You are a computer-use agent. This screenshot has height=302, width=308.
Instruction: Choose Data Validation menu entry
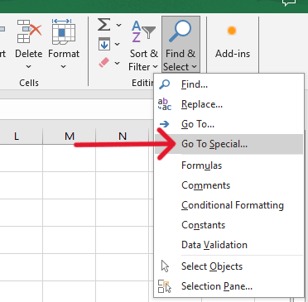tap(229, 245)
